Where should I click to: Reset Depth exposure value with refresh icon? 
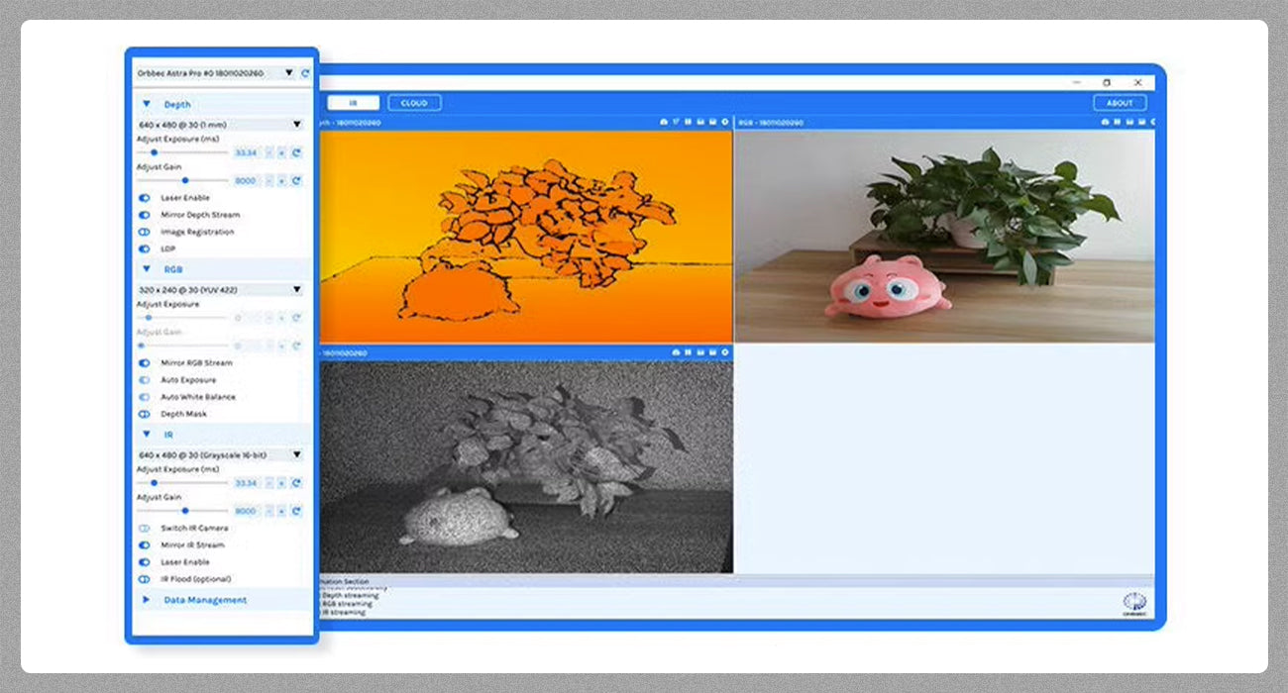[x=296, y=152]
